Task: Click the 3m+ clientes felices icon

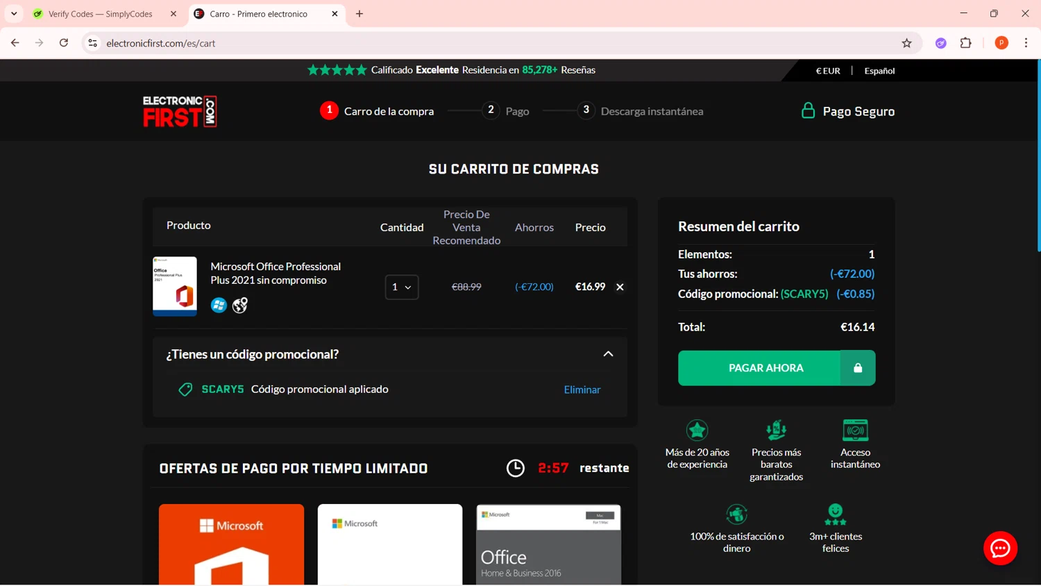Action: click(x=836, y=514)
